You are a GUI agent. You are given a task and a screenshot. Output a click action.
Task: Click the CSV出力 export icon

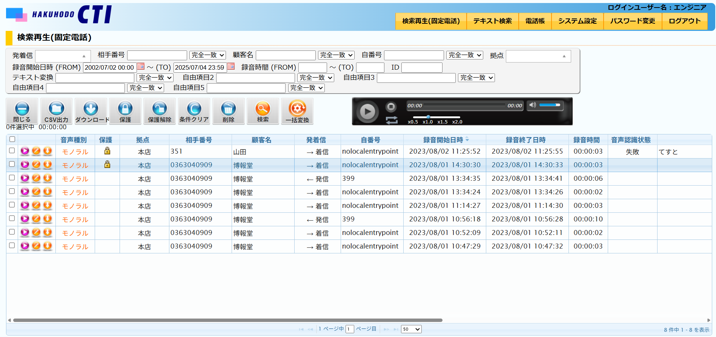[56, 109]
